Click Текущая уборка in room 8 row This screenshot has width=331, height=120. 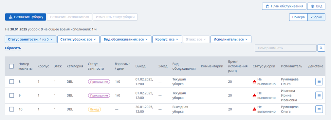pos(179,82)
